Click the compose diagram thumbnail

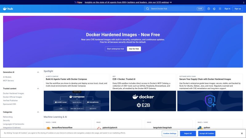tap(77, 101)
